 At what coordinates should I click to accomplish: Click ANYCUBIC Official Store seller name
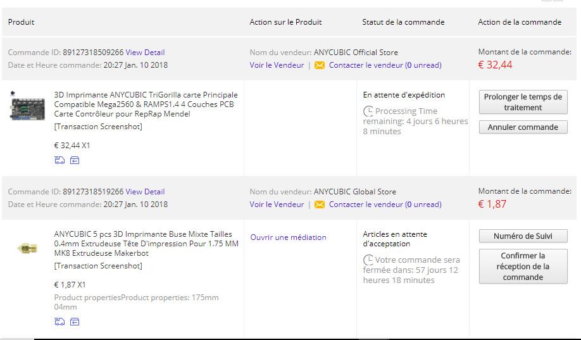pos(356,53)
